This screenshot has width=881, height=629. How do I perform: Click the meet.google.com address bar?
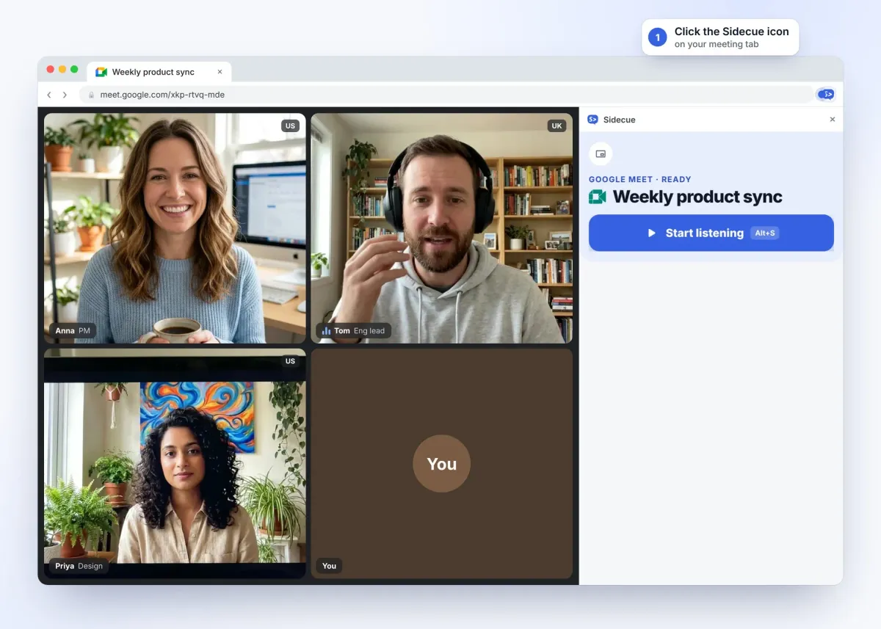[446, 95]
